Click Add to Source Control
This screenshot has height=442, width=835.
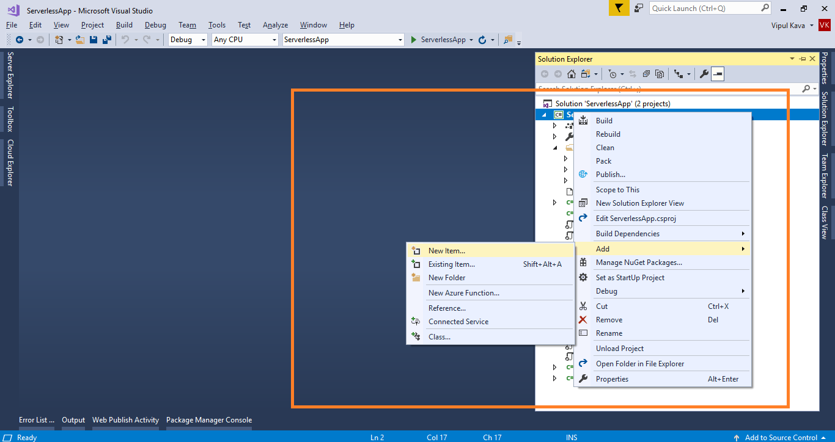781,437
